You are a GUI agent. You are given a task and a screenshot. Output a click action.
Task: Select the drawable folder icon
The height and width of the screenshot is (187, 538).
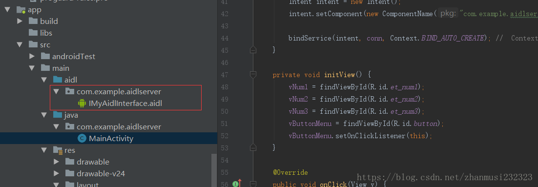point(70,162)
